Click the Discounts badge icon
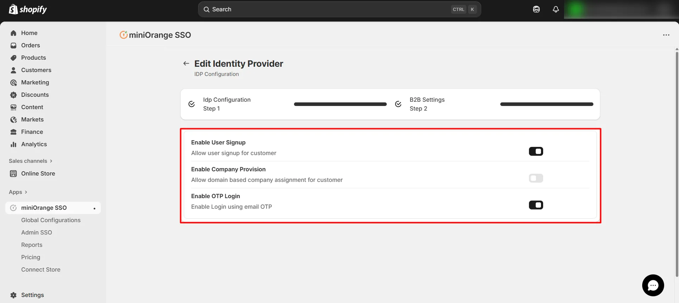Screen dimensions: 679x303 pos(13,95)
